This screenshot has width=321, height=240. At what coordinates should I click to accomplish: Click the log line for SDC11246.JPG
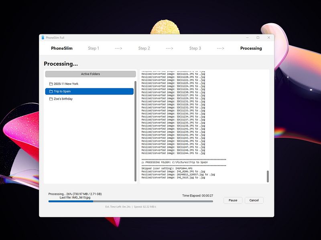[x=173, y=141]
